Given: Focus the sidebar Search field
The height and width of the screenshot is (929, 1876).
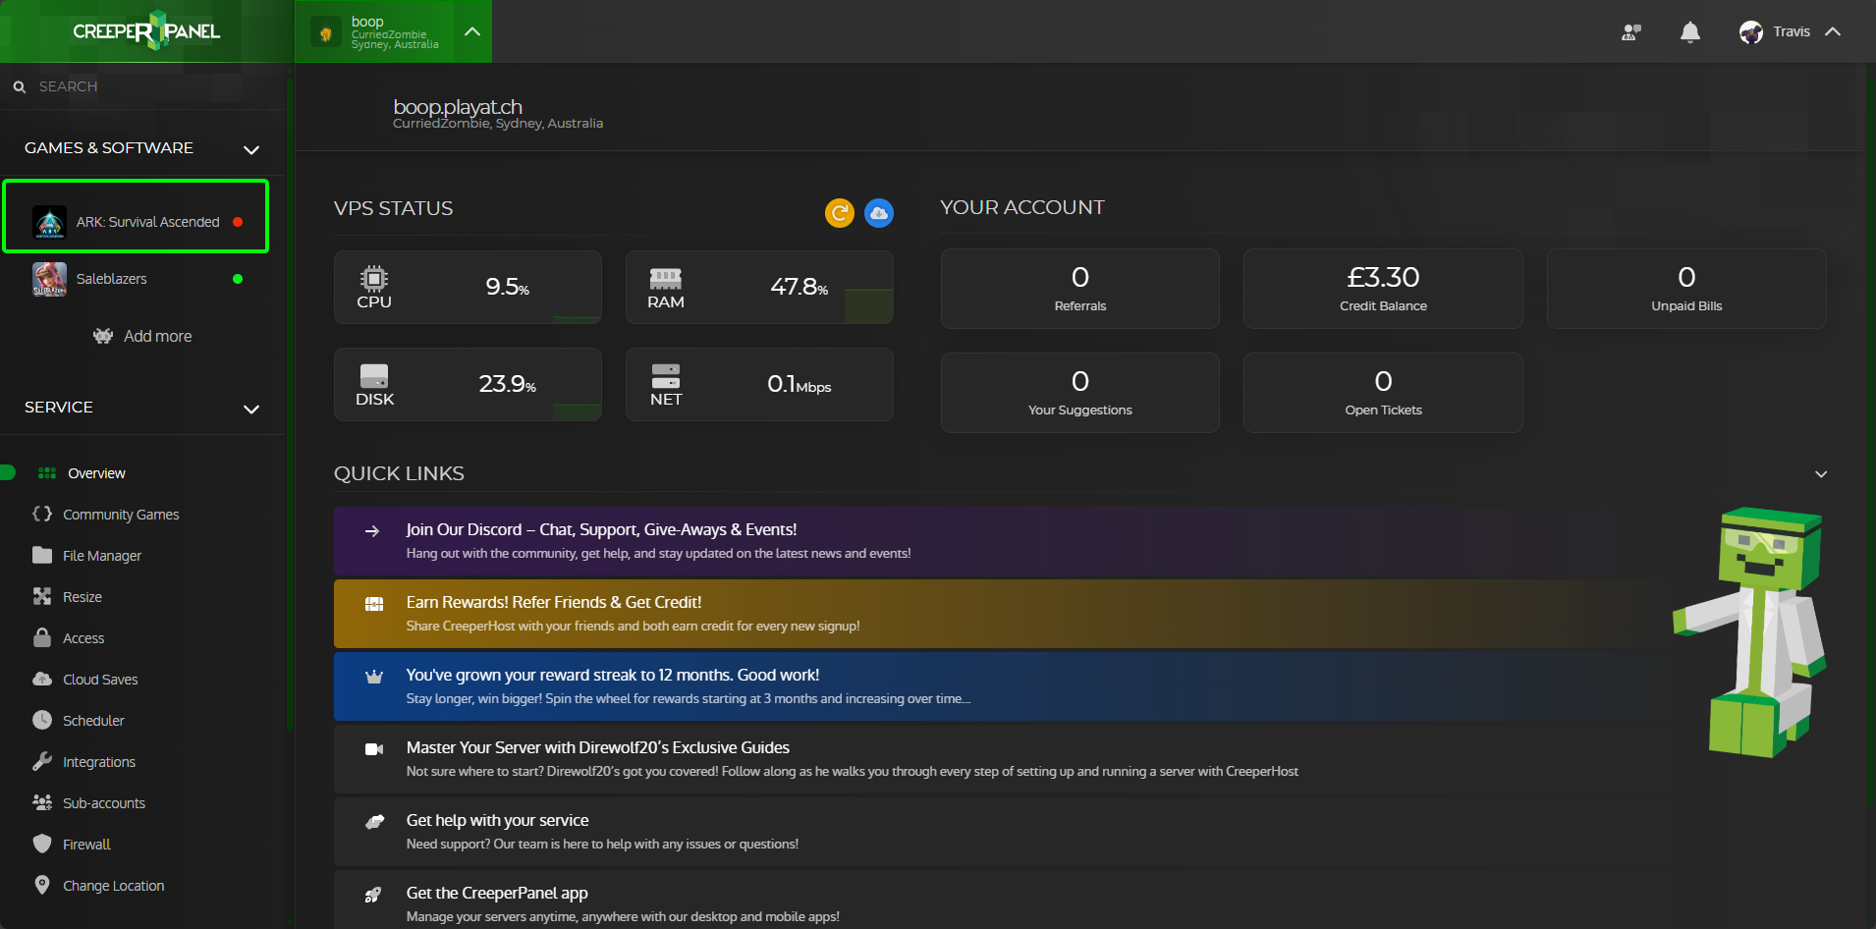Looking at the screenshot, I should [x=147, y=86].
